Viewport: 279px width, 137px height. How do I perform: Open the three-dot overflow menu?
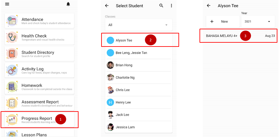pyautogui.click(x=171, y=6)
